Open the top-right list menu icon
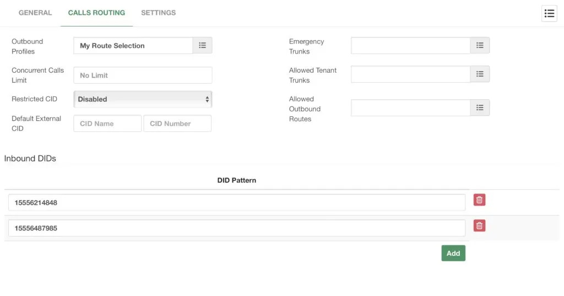This screenshot has width=564, height=296. (549, 13)
